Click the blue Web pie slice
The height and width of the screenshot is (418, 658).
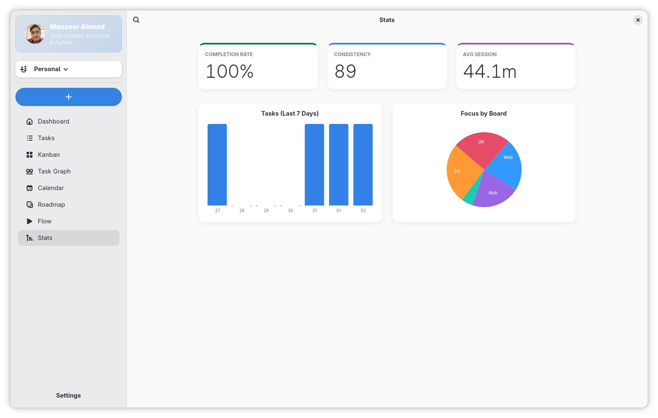pyautogui.click(x=505, y=166)
